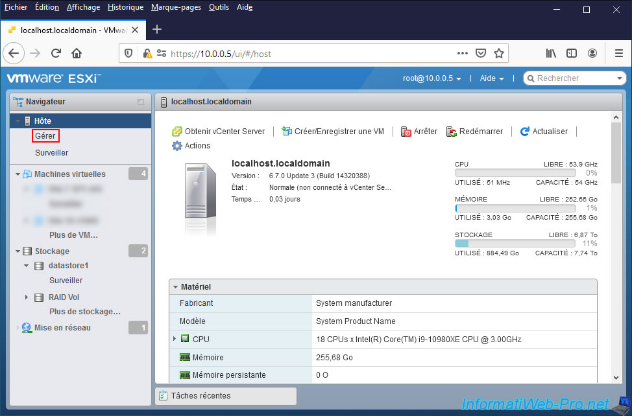This screenshot has width=632, height=416.
Task: Expand the CPU hardware row
Action: [x=175, y=339]
